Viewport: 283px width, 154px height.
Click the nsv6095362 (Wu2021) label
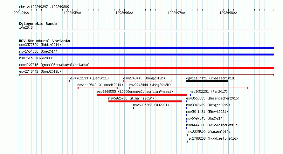[151, 105]
